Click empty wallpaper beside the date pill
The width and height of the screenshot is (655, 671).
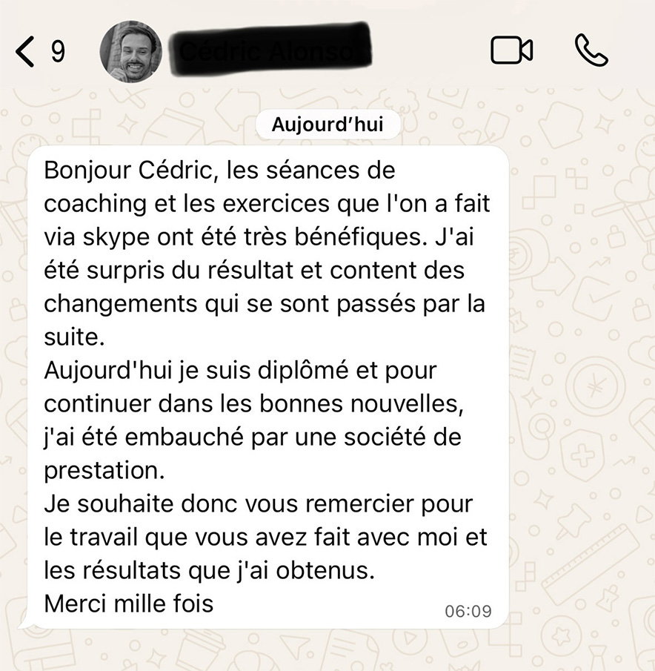(513, 124)
